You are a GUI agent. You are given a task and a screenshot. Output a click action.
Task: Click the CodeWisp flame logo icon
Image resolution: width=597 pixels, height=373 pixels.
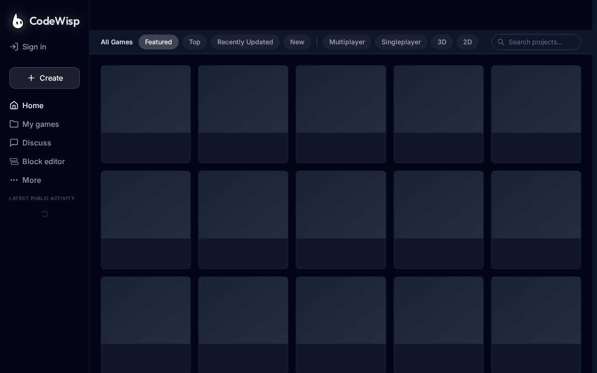(x=18, y=21)
